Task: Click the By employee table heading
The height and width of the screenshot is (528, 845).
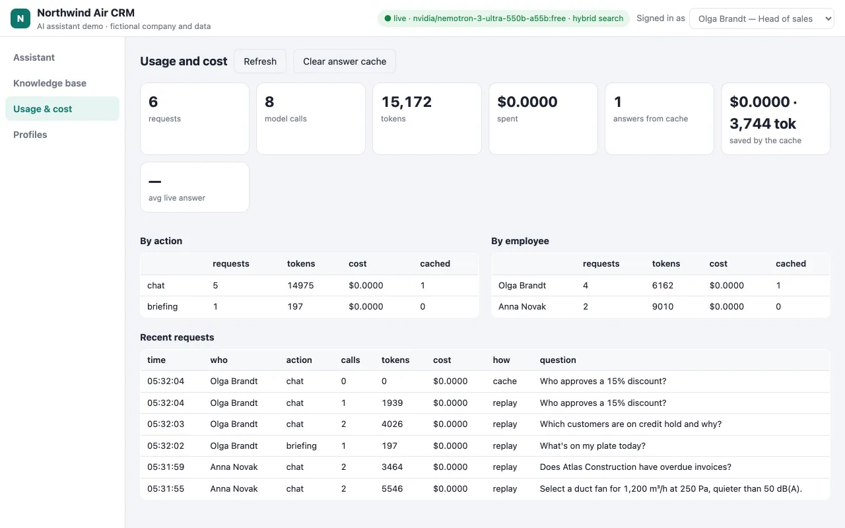Action: click(520, 241)
